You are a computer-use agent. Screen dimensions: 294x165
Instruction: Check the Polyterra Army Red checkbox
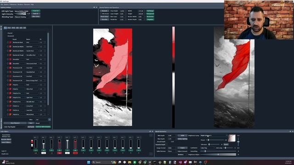click(x=8, y=106)
